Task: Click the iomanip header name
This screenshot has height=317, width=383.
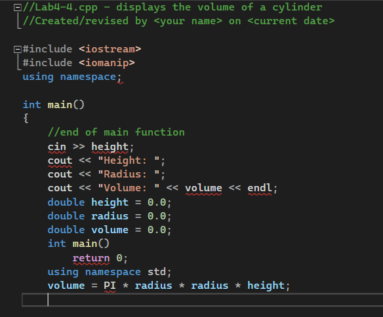Action: [107, 63]
